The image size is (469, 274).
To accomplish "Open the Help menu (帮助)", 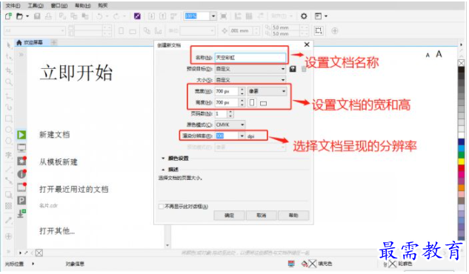I will 82,5.
